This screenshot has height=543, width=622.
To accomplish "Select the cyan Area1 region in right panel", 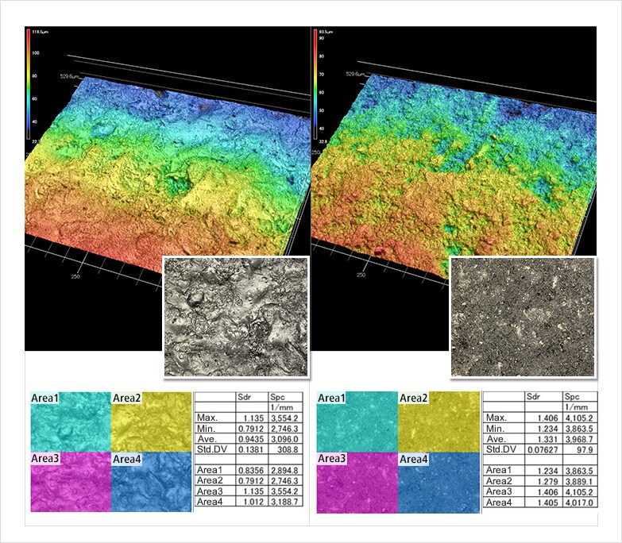I will coord(357,421).
